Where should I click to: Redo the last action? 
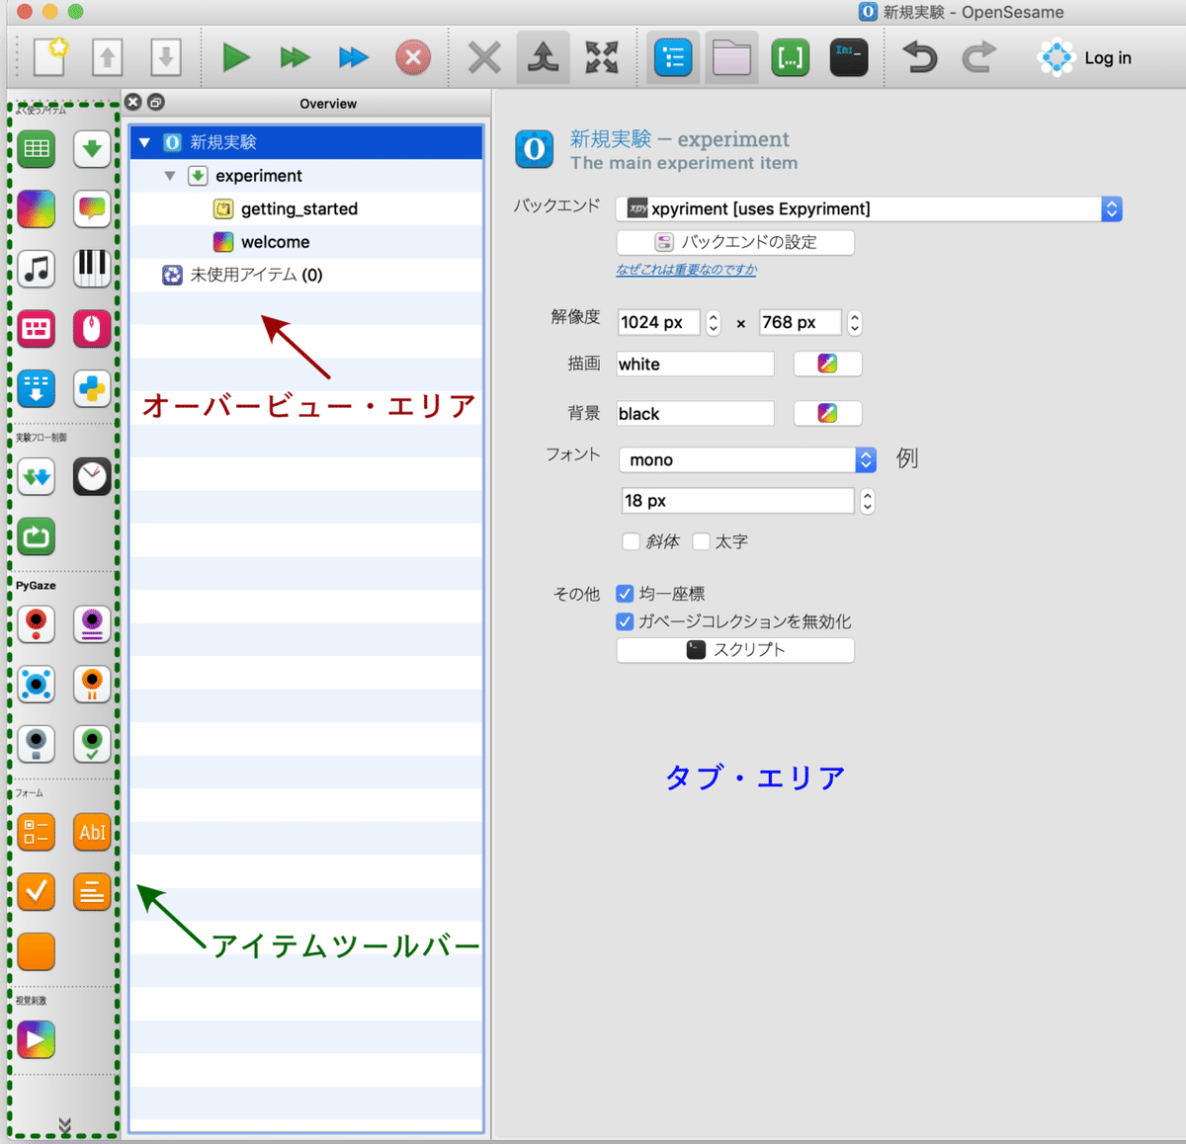(x=978, y=57)
